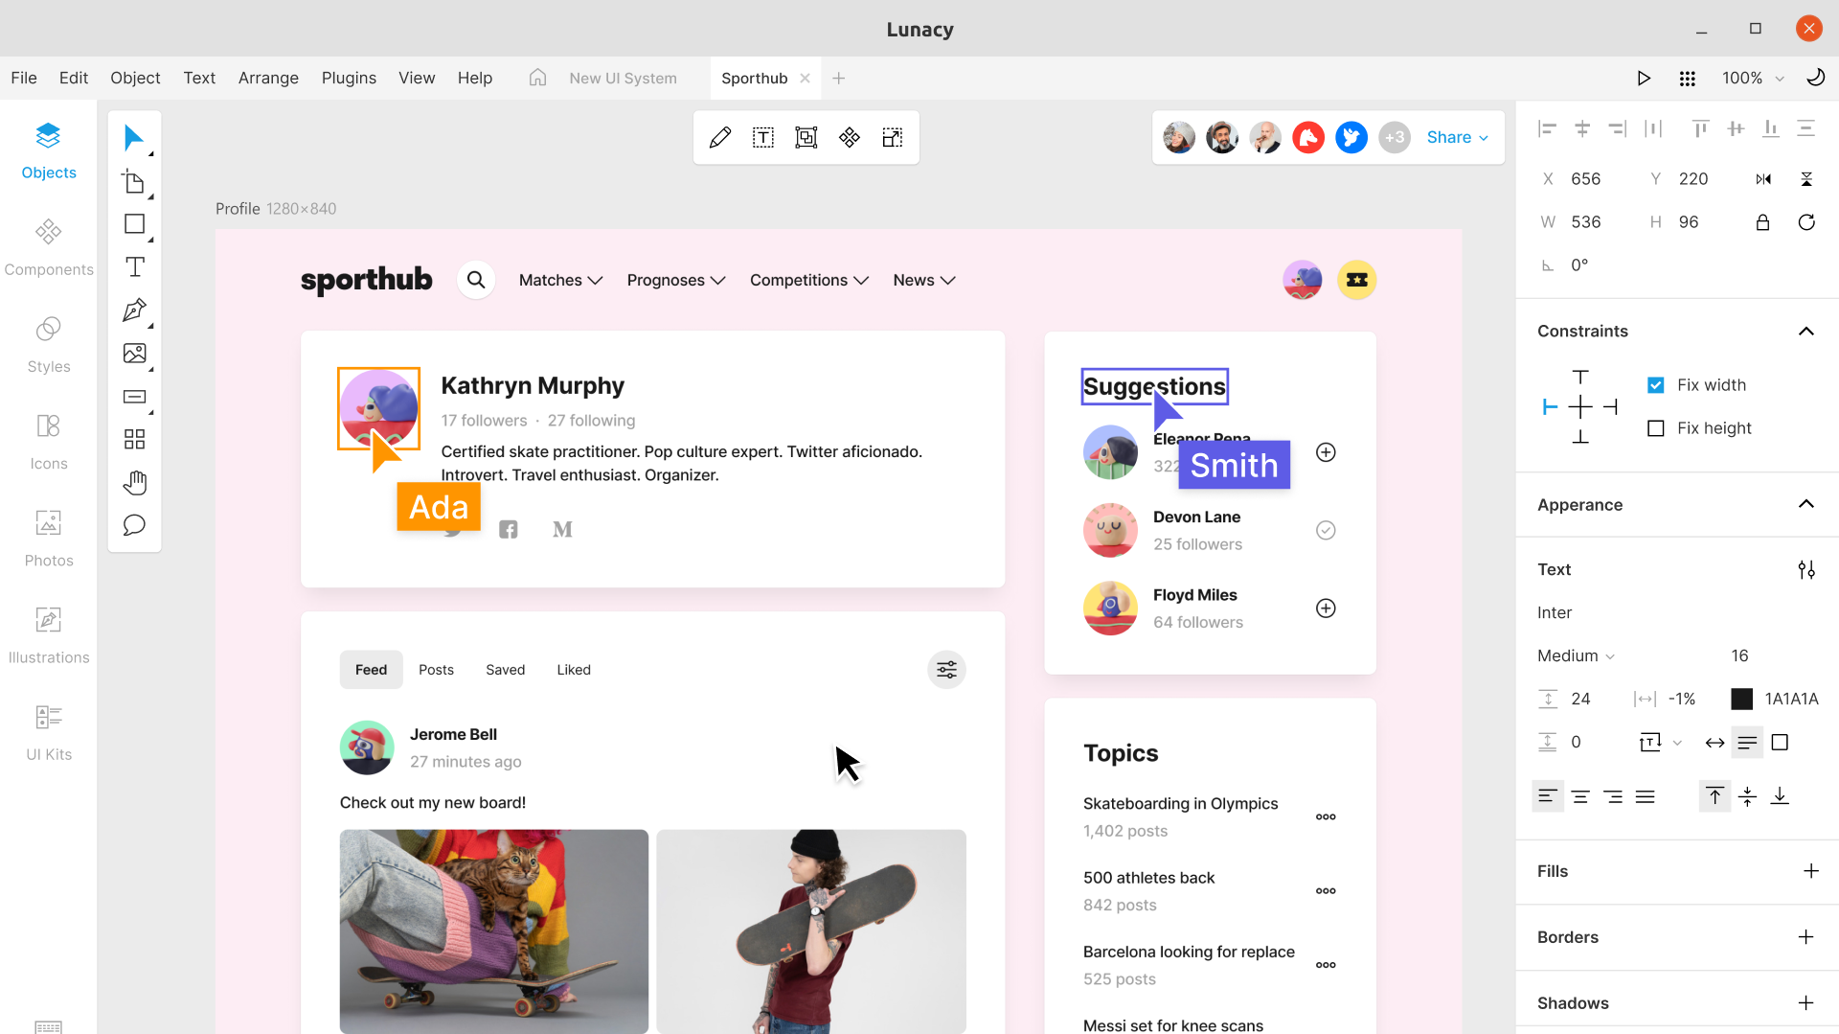Open the font weight Medium dropdown
The image size is (1839, 1034).
click(1577, 656)
